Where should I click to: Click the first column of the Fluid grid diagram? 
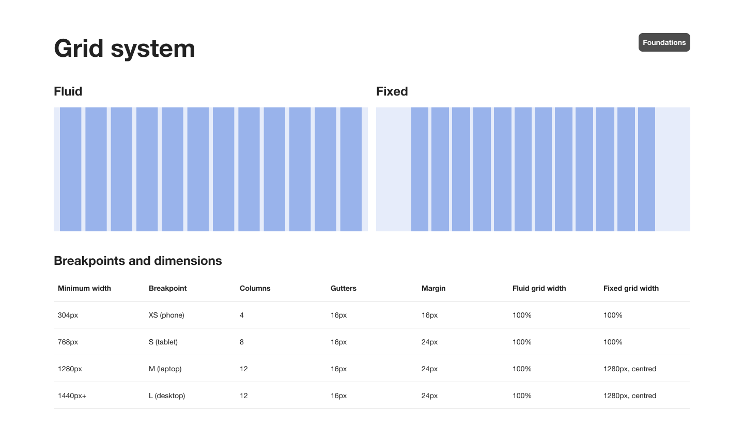71,169
